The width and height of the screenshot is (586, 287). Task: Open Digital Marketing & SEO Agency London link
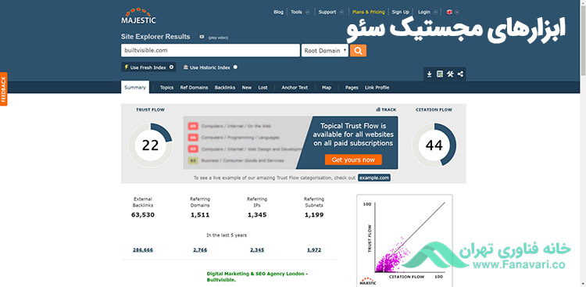pyautogui.click(x=257, y=277)
